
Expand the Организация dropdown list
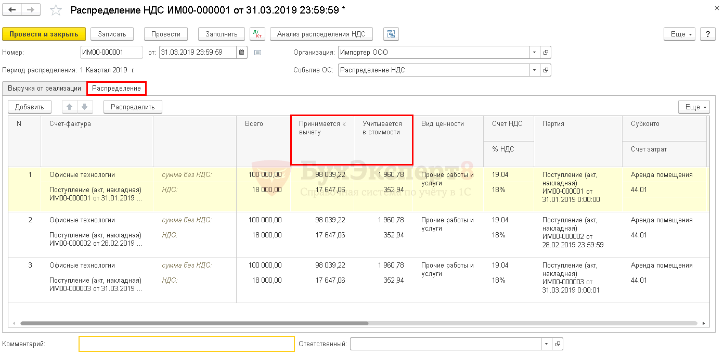click(x=535, y=52)
